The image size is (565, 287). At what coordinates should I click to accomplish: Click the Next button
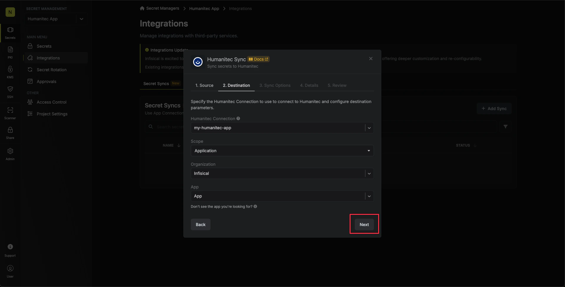(x=364, y=224)
